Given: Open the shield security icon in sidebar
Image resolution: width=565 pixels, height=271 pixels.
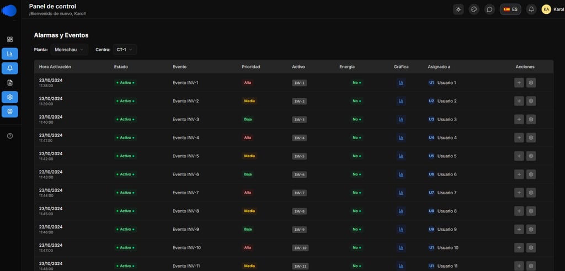Looking at the screenshot, I should pos(10,111).
